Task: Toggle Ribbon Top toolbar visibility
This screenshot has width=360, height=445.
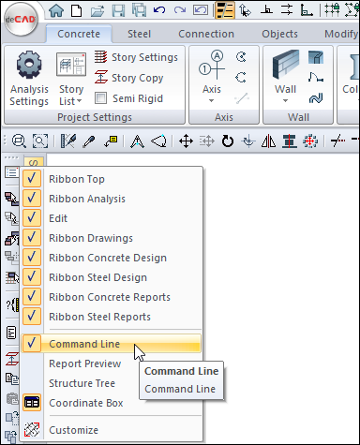Action: click(x=112, y=179)
